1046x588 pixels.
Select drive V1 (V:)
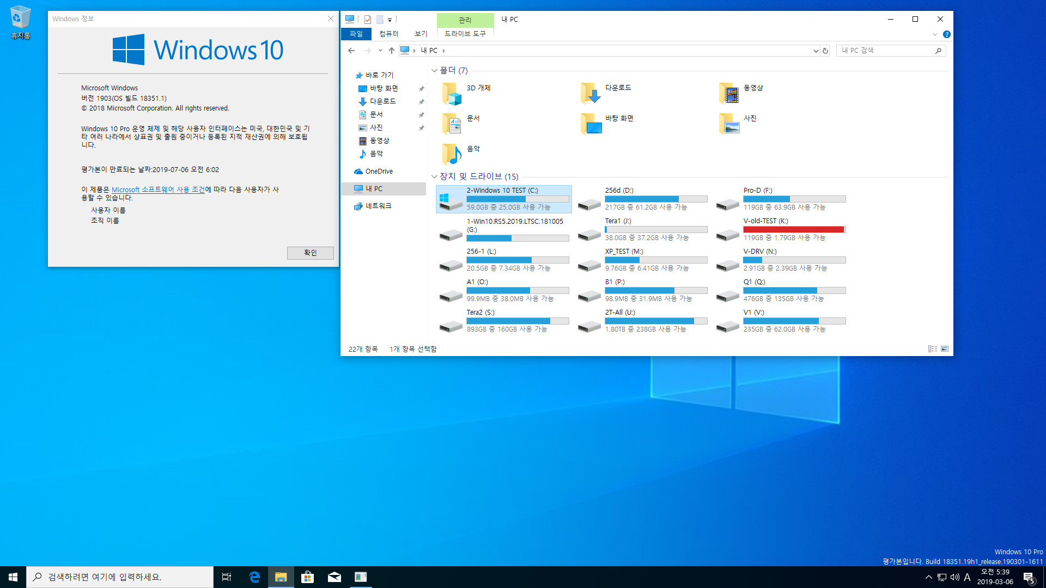click(x=781, y=321)
